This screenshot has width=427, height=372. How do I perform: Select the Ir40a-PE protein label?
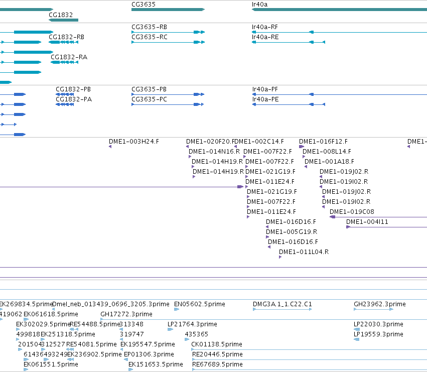[x=265, y=99]
